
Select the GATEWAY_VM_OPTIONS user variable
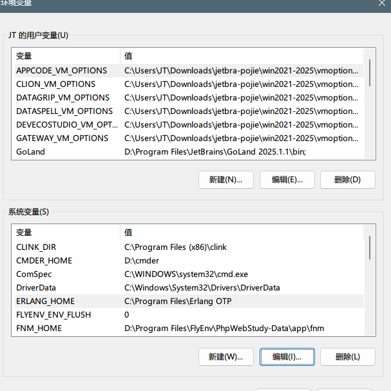click(x=62, y=138)
